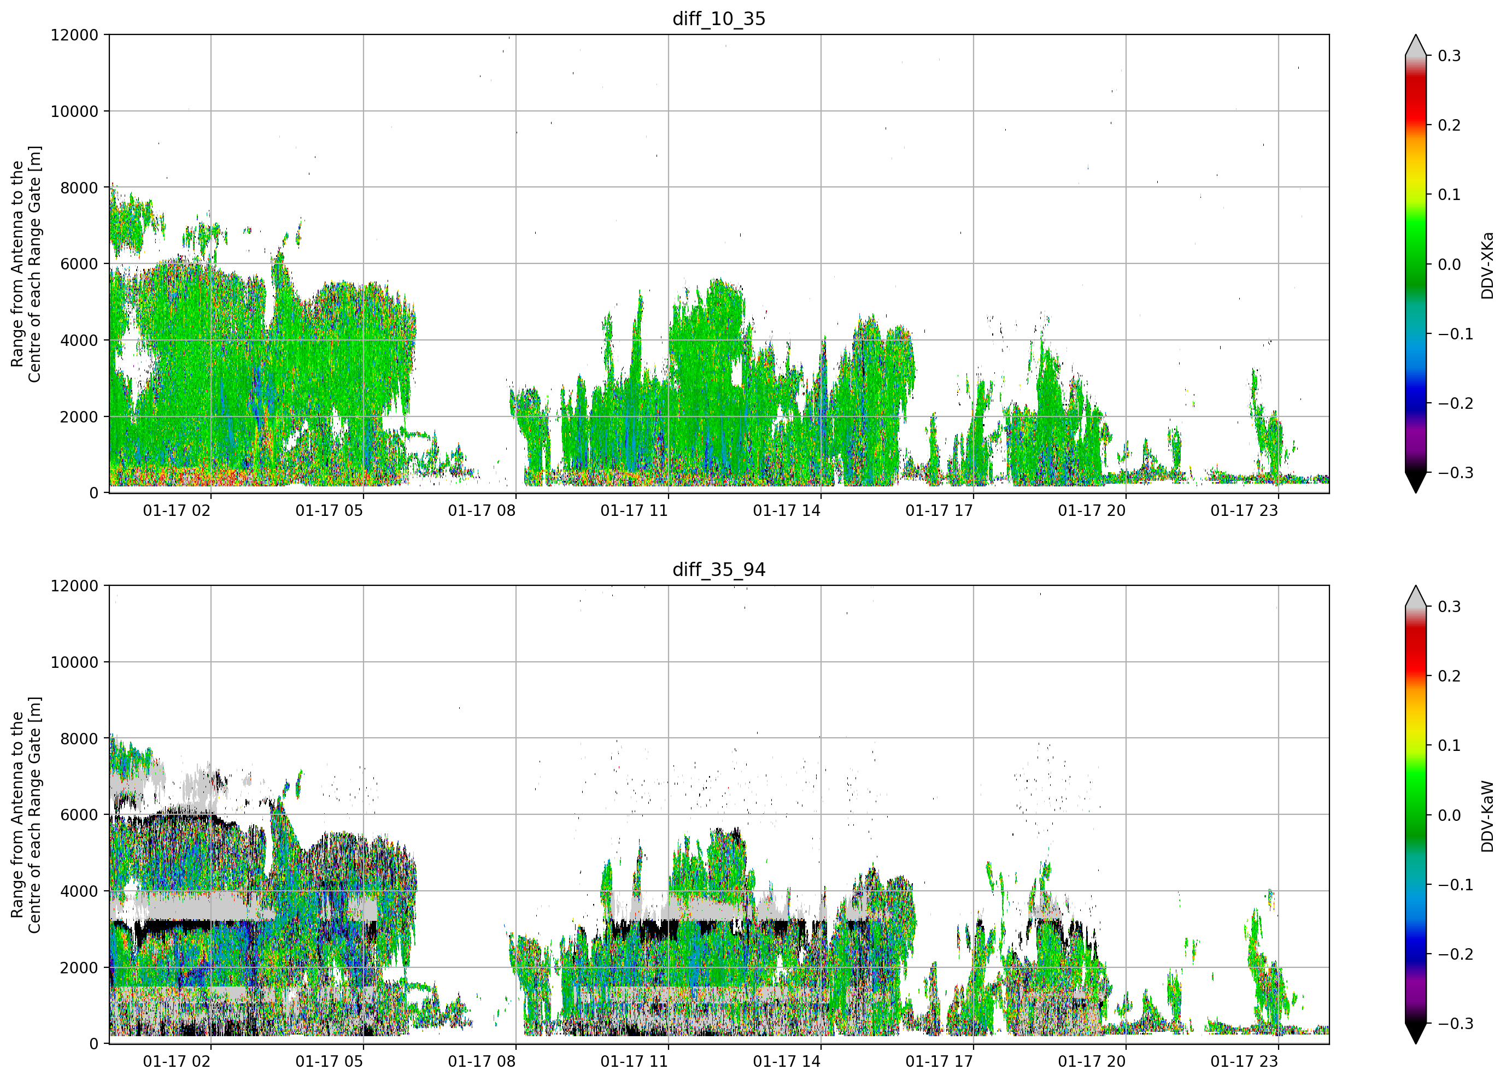Click '01-17 14' x-tick under diff_10_35 plot
1506x1081 pixels.
coord(787,510)
